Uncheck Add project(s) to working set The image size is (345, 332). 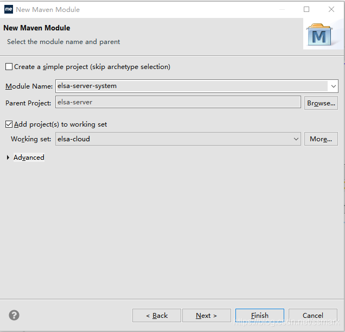point(9,124)
